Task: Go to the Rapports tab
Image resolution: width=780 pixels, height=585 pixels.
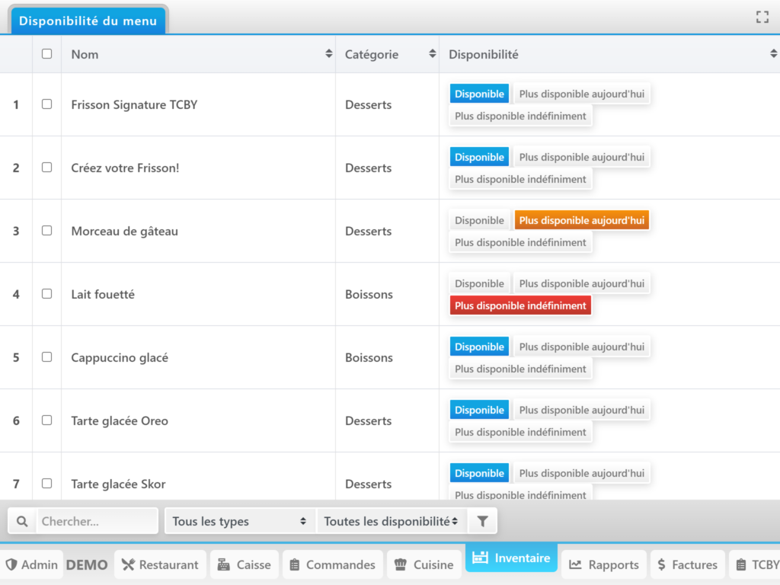Action: (604, 564)
